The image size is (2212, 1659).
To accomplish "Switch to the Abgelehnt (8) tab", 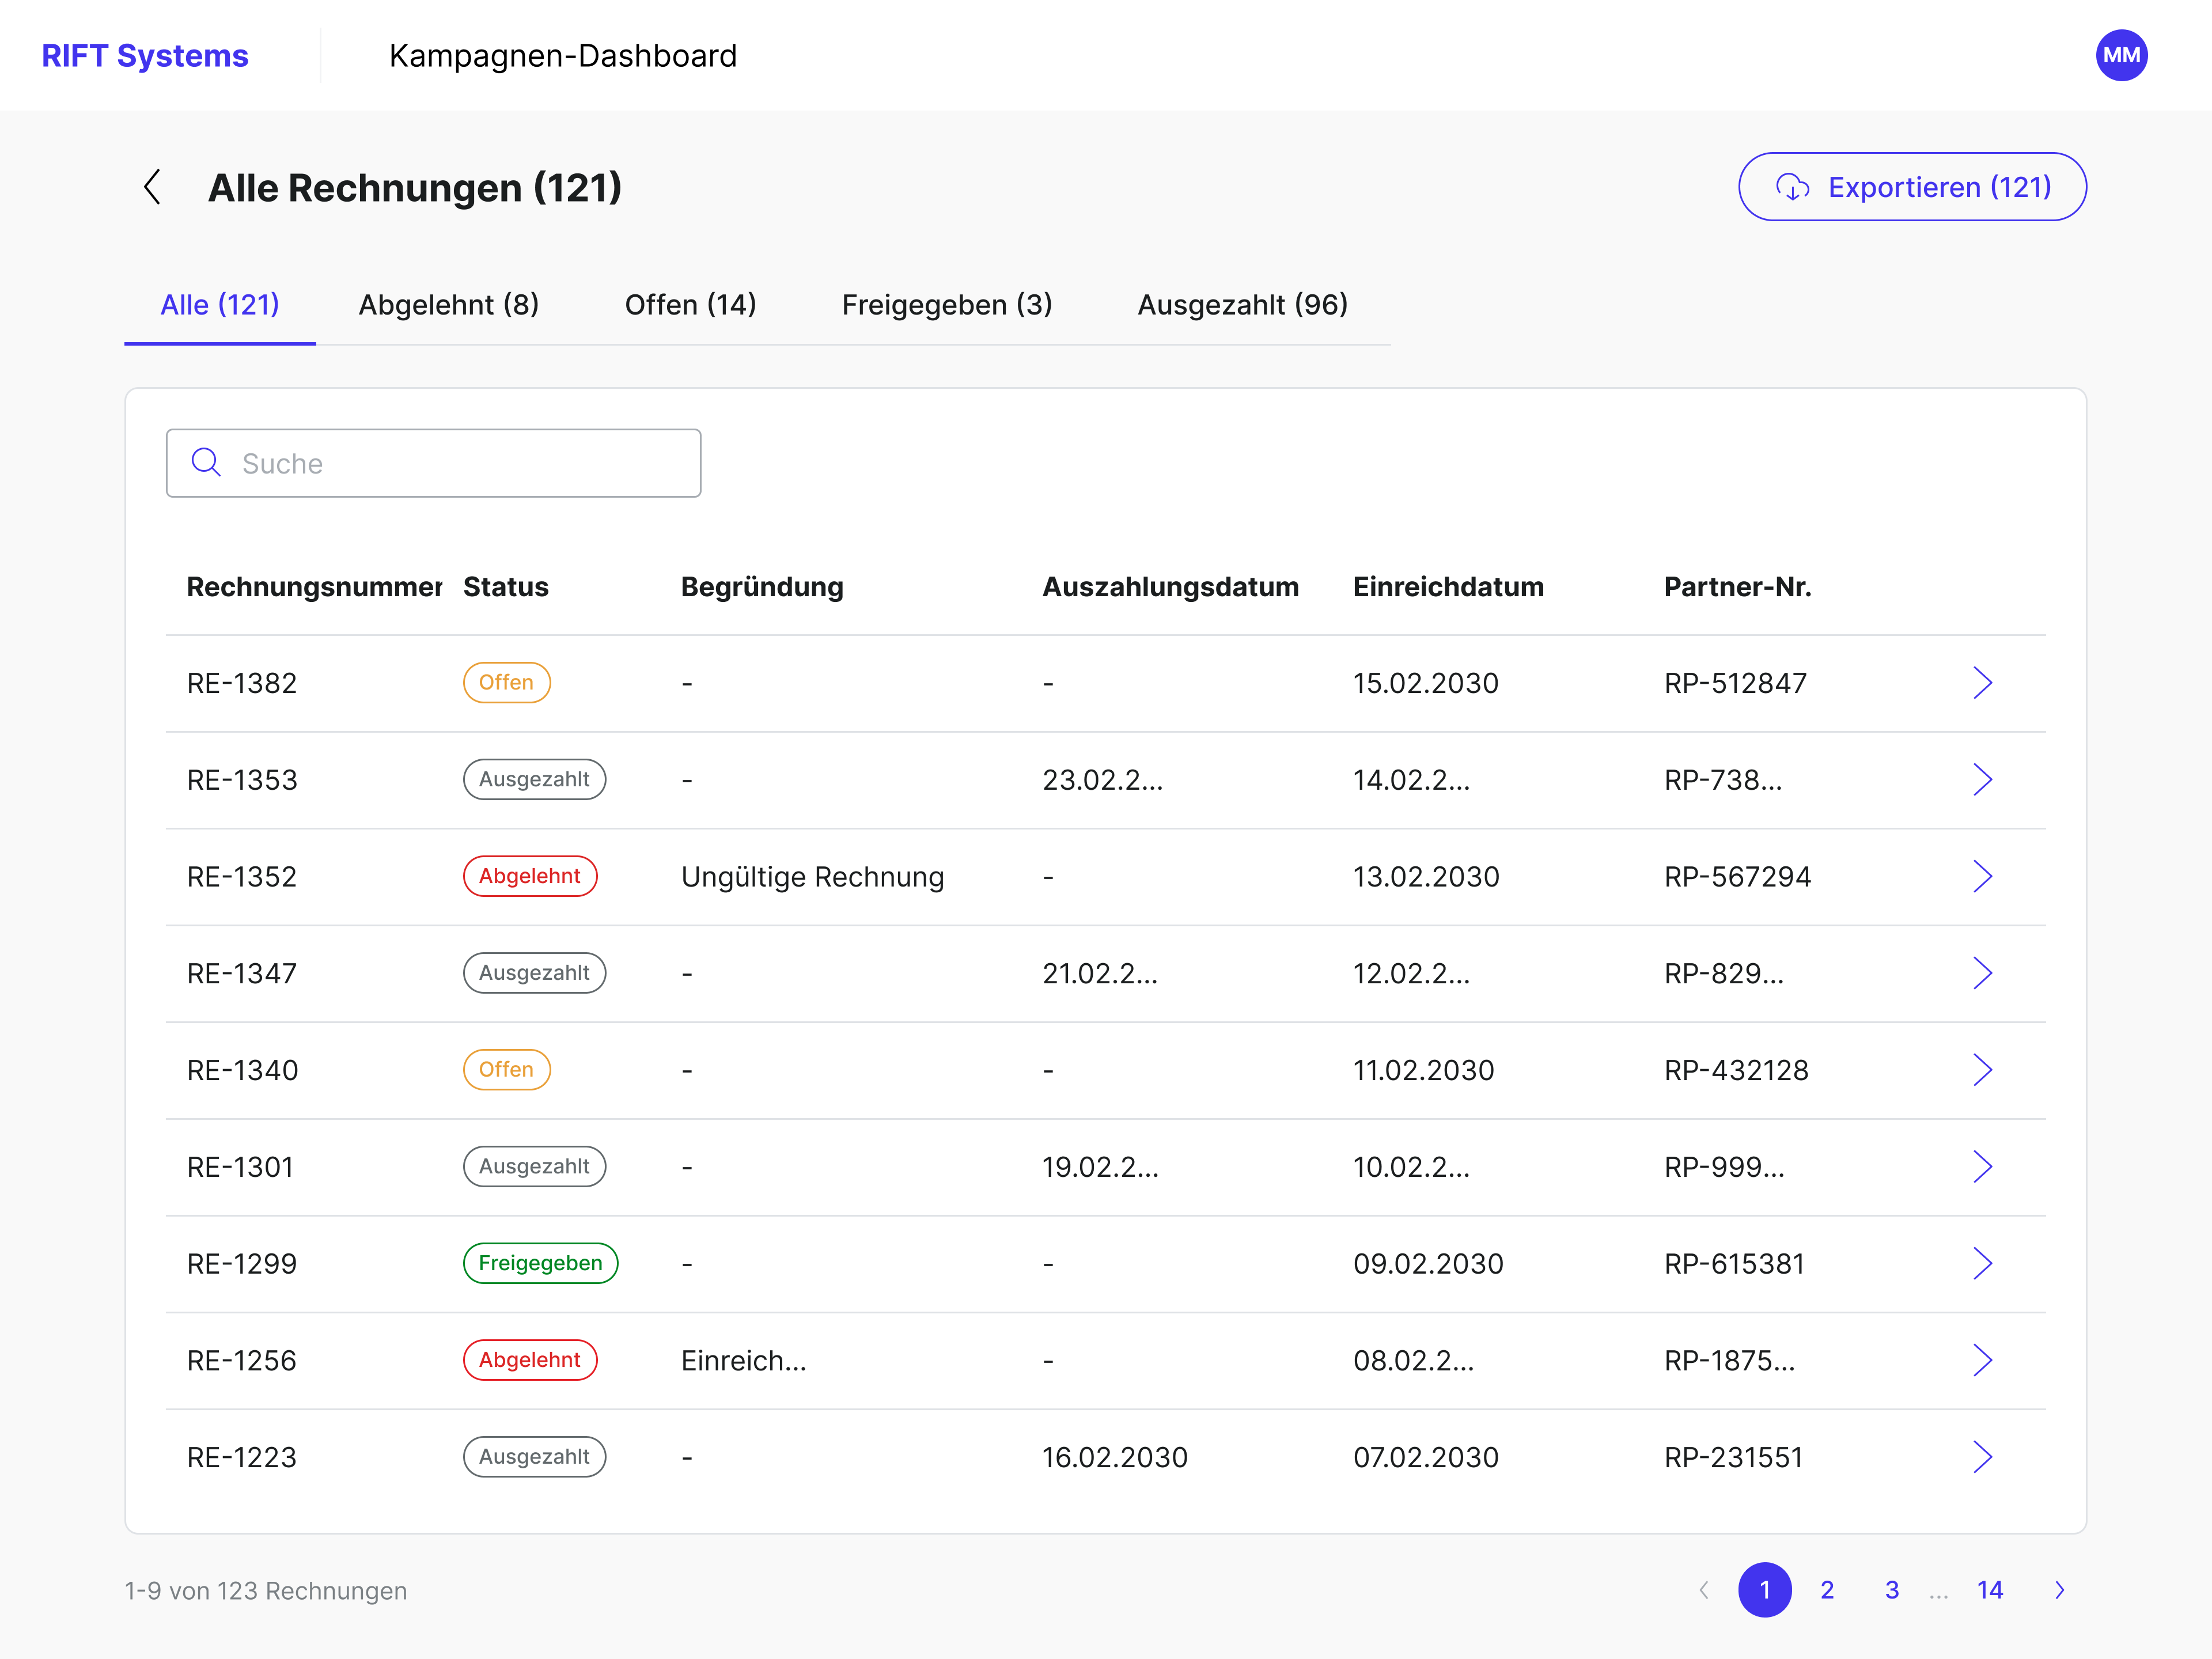I will click(x=449, y=305).
